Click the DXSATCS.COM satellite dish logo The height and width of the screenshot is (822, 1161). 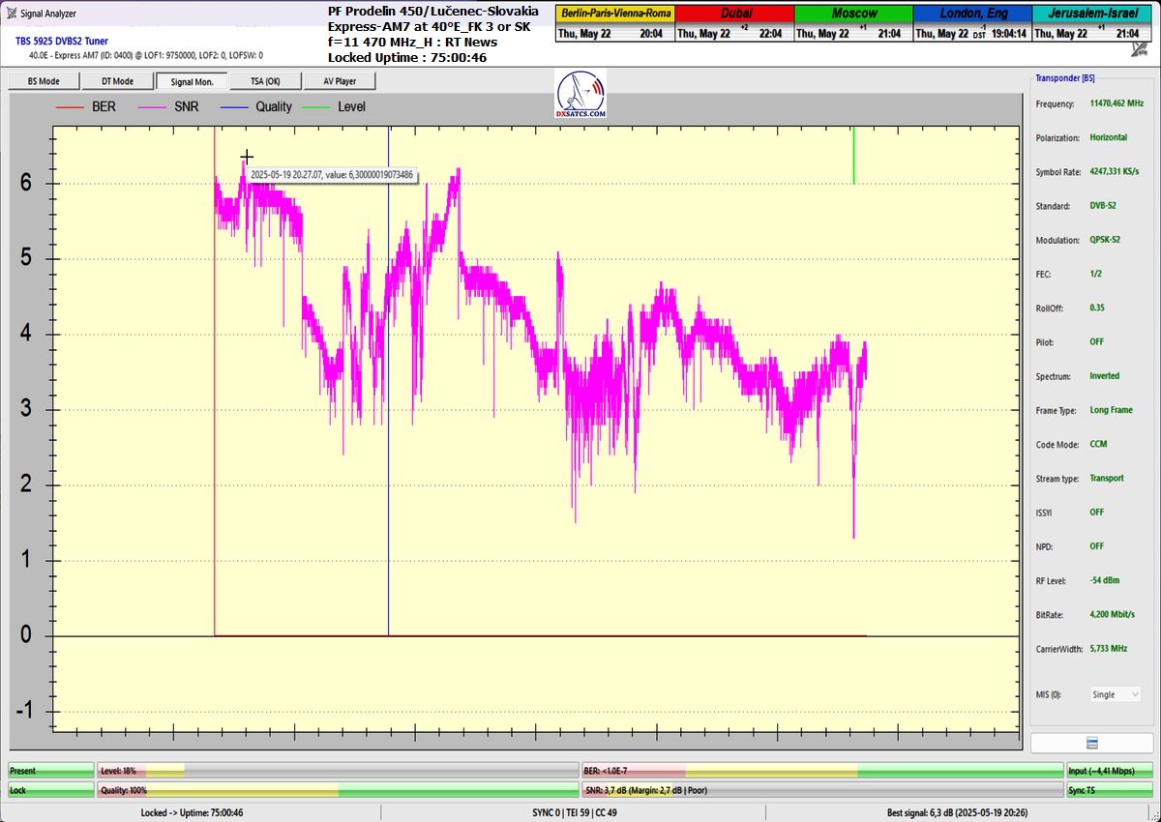tap(580, 95)
